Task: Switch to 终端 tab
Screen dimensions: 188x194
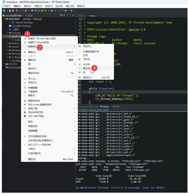Action: click(80, 15)
